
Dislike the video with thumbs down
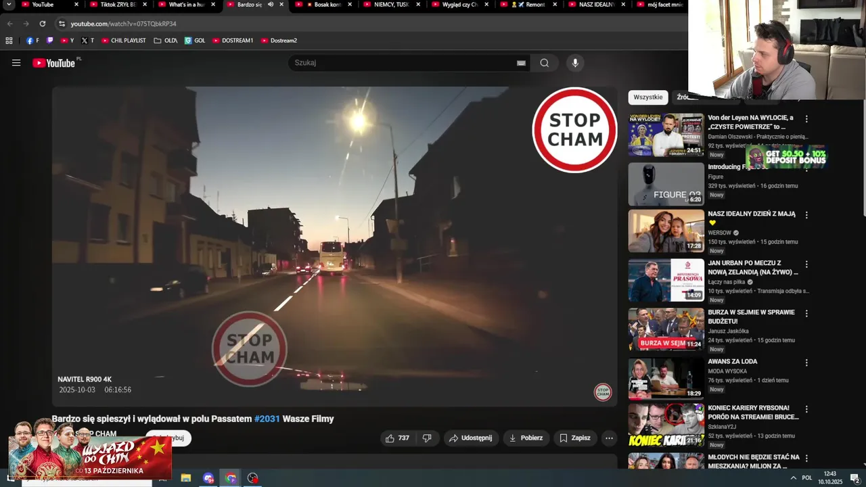pyautogui.click(x=427, y=438)
